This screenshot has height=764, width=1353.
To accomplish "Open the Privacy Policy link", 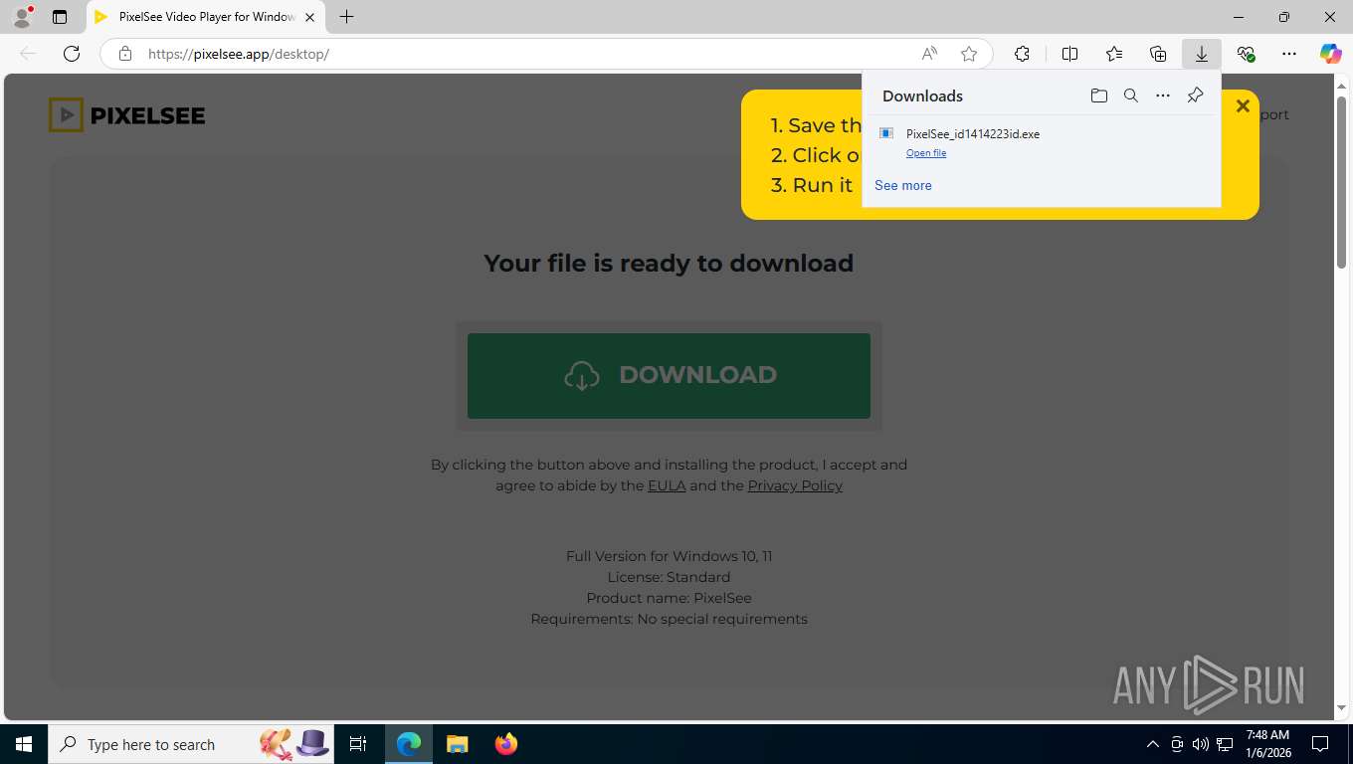I will 795,485.
